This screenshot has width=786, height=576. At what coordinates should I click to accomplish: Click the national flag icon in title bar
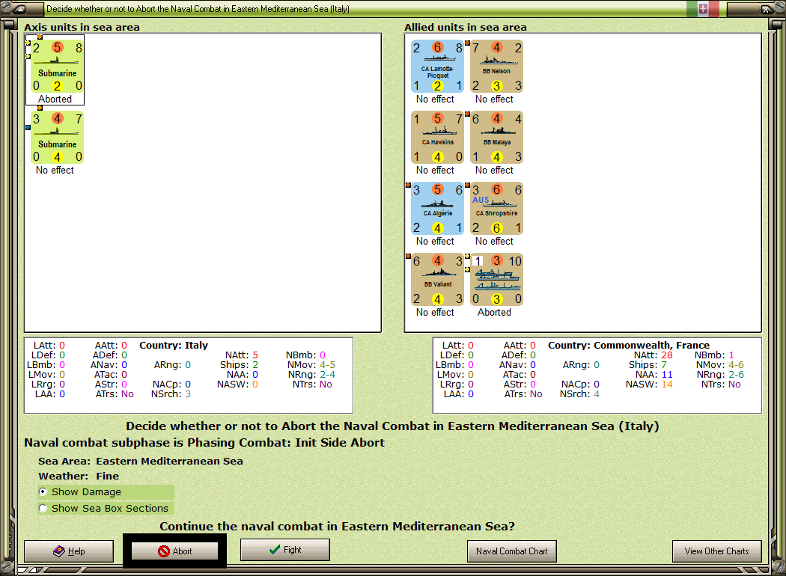(x=703, y=8)
